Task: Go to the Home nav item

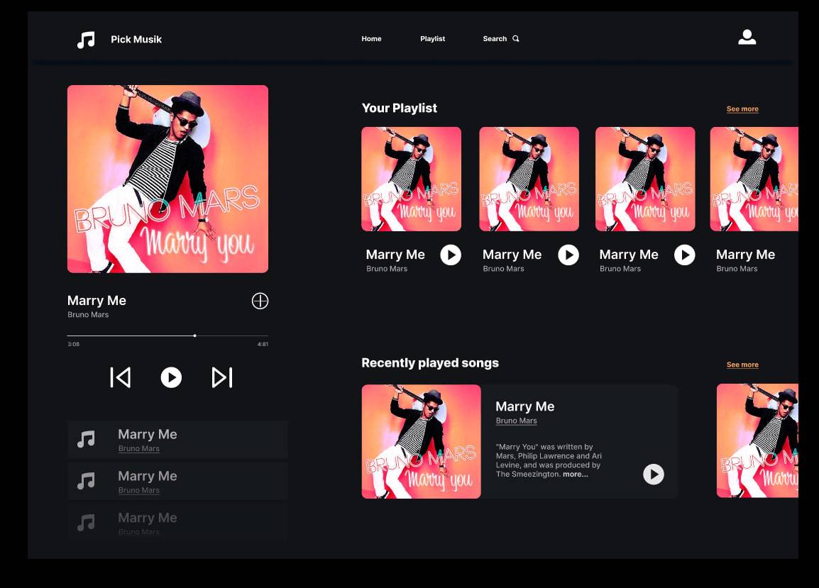Action: (371, 38)
